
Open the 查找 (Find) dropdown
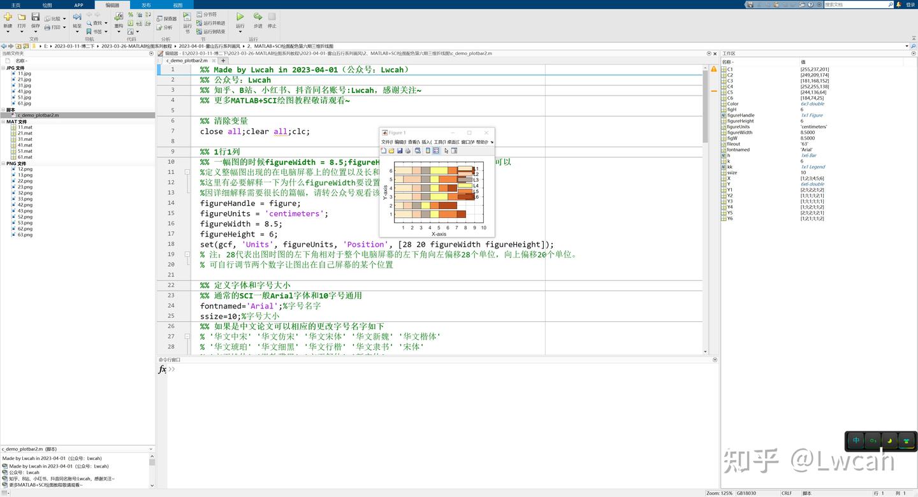[x=106, y=24]
